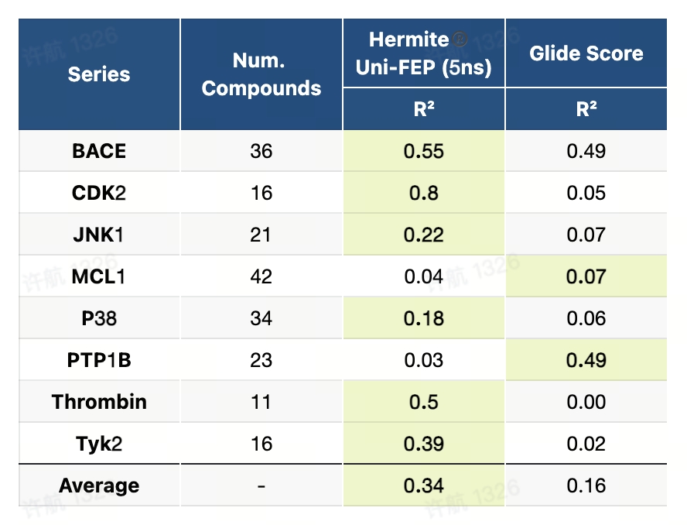This screenshot has width=687, height=525.
Task: Select the Glide Score column header
Action: 586,53
